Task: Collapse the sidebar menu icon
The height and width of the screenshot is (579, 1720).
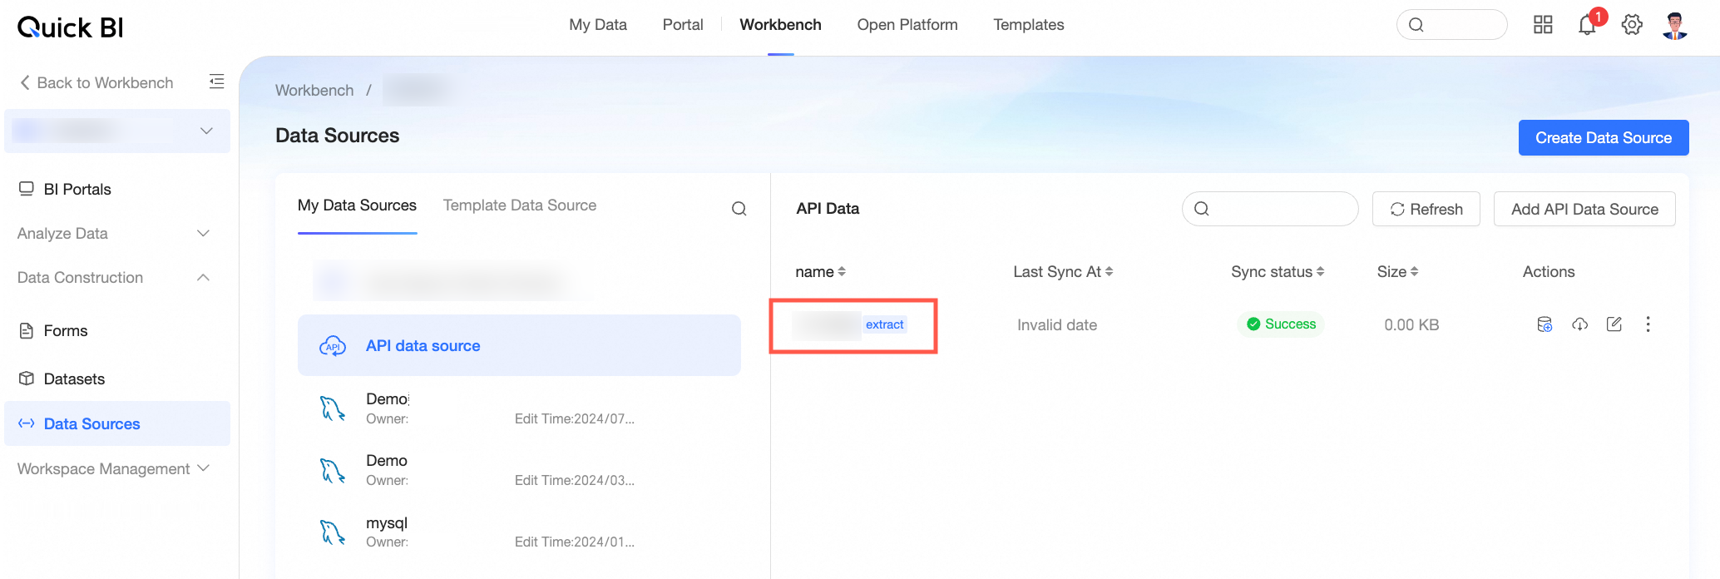Action: point(216,82)
